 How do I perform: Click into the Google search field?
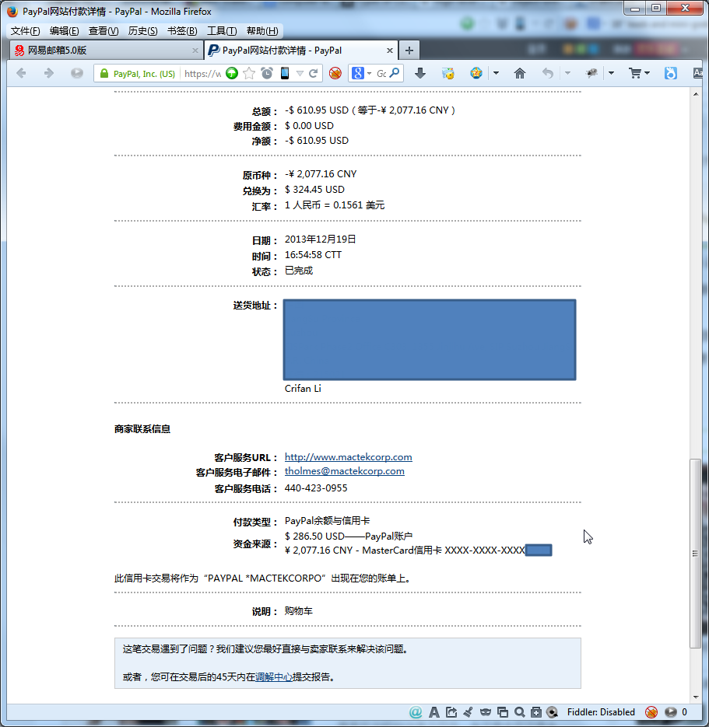click(381, 73)
